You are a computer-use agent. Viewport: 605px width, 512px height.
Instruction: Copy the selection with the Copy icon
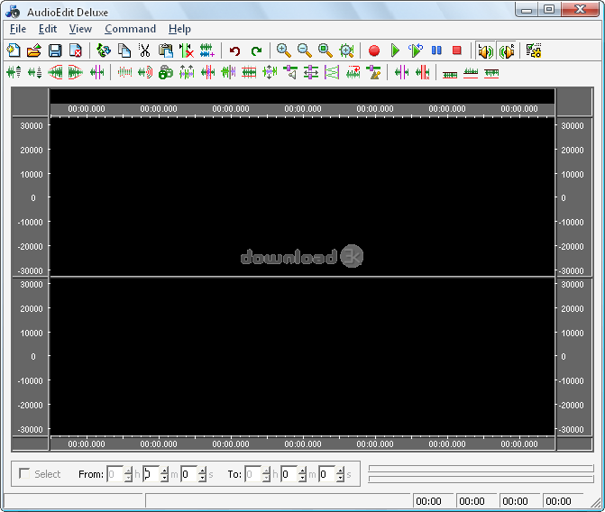click(124, 50)
